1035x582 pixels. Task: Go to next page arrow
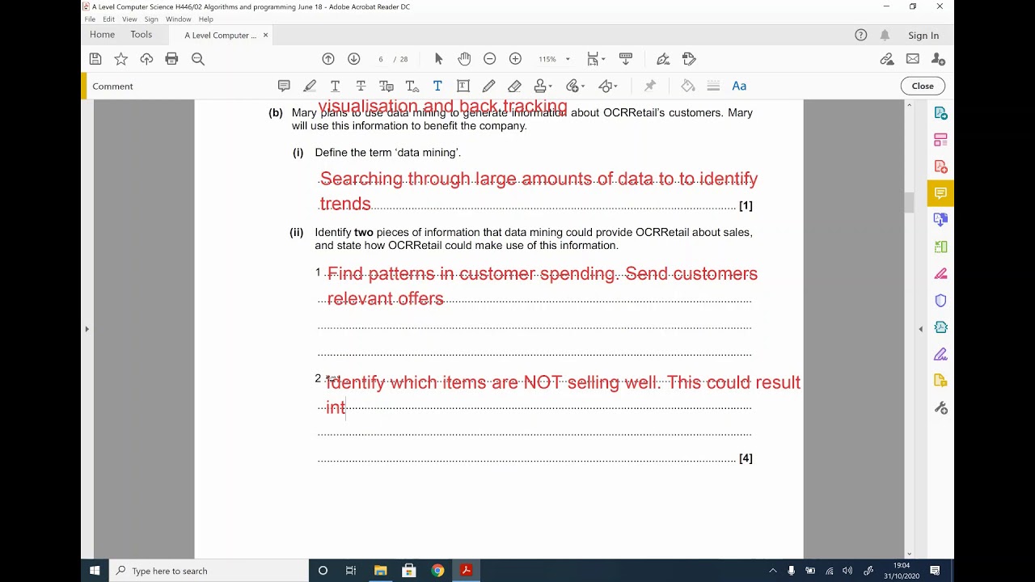[353, 59]
